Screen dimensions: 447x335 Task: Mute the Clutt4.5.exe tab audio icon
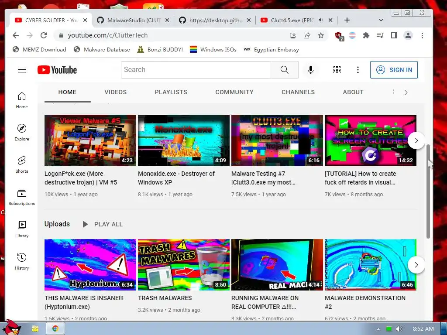pos(321,20)
